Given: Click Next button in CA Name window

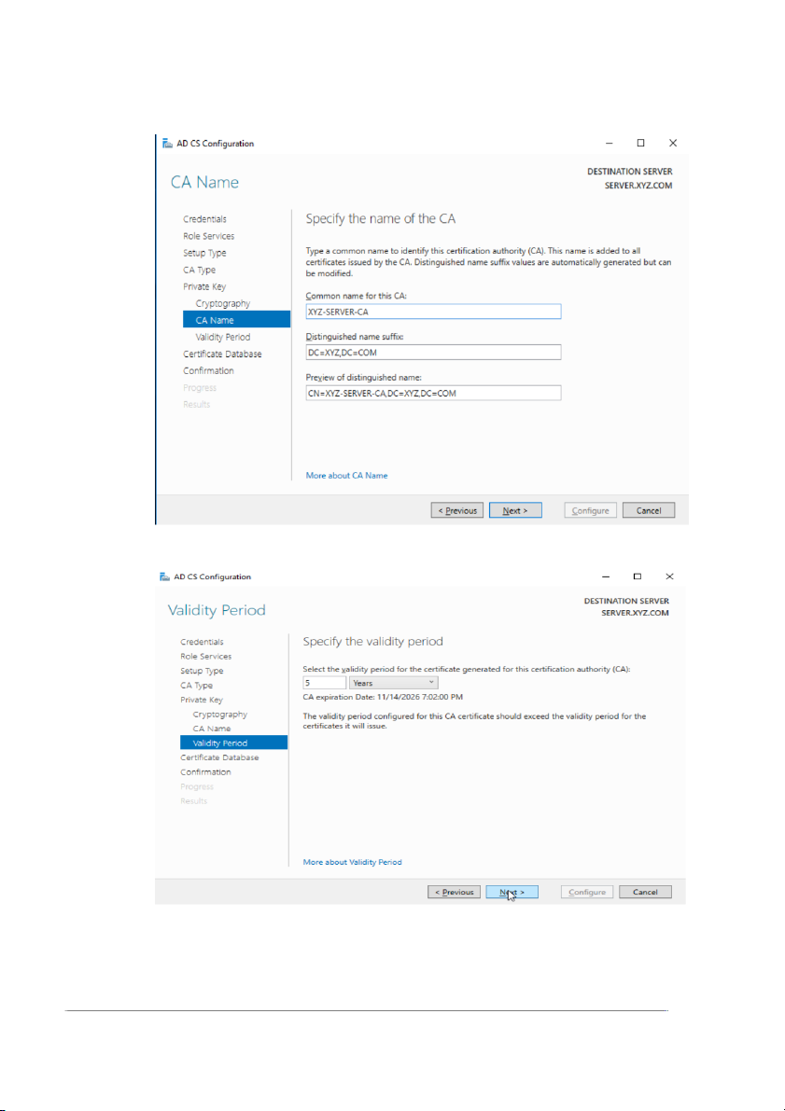Looking at the screenshot, I should 515,510.
